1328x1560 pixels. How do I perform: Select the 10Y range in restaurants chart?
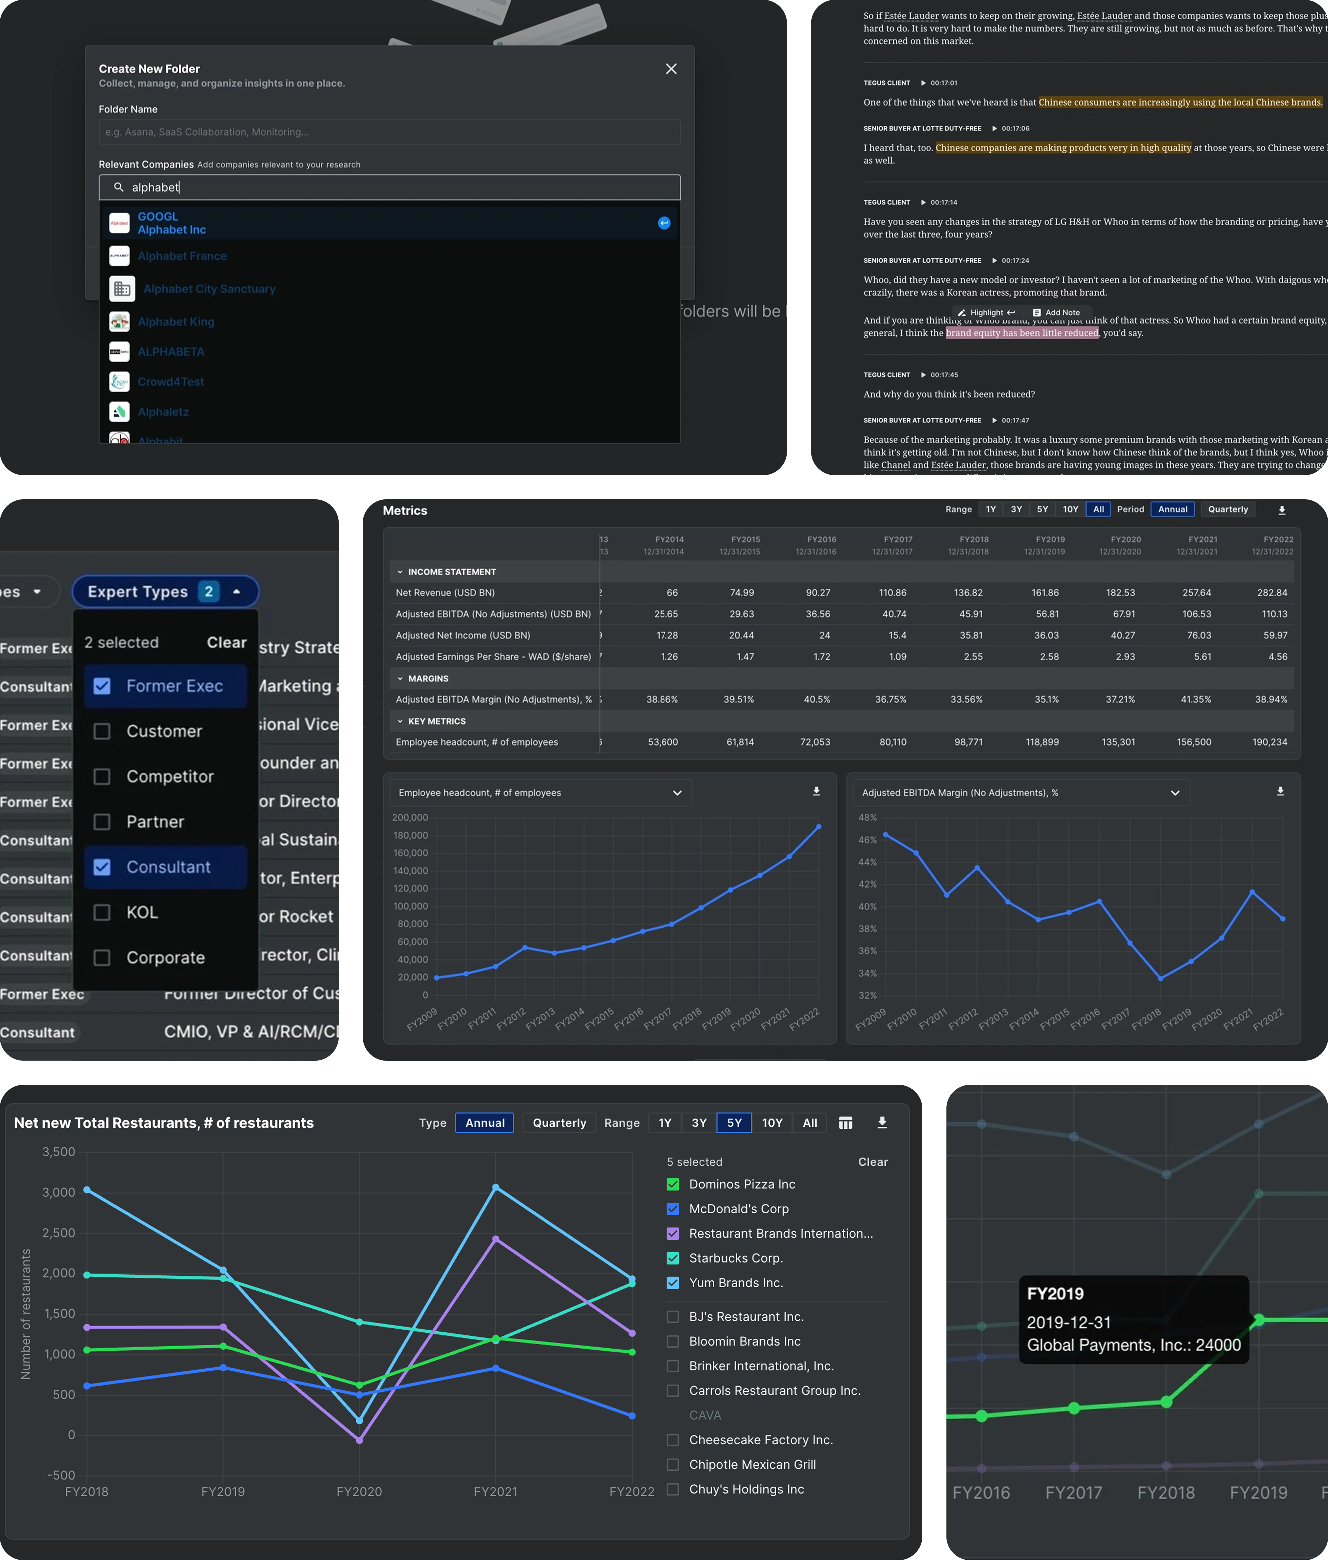pos(771,1123)
